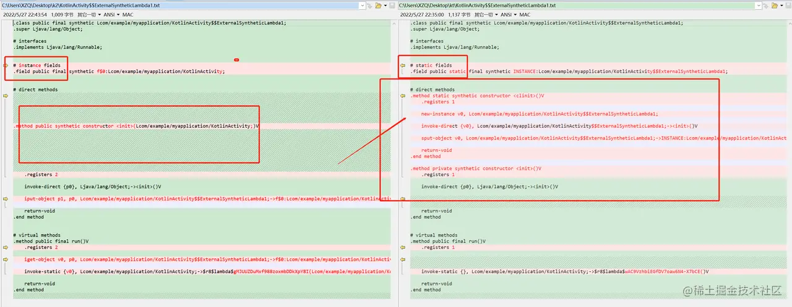Click left pane 'iget-object v0, p0' line

207,259
